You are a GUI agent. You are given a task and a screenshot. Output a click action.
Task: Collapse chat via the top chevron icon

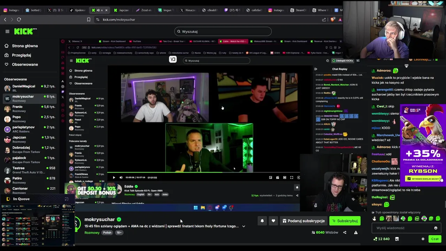406,66
